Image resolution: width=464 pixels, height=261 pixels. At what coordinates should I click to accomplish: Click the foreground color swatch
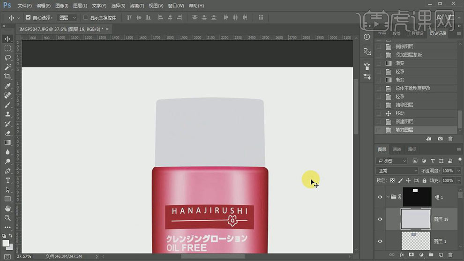(5, 243)
